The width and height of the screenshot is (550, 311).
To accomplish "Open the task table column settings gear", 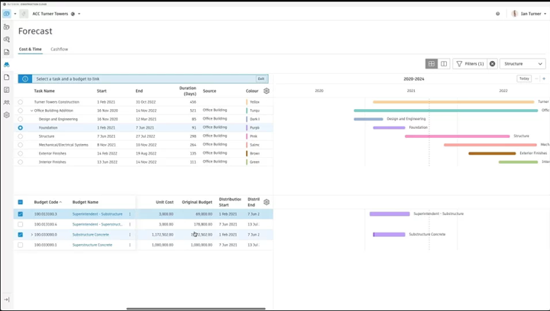I will (x=267, y=91).
